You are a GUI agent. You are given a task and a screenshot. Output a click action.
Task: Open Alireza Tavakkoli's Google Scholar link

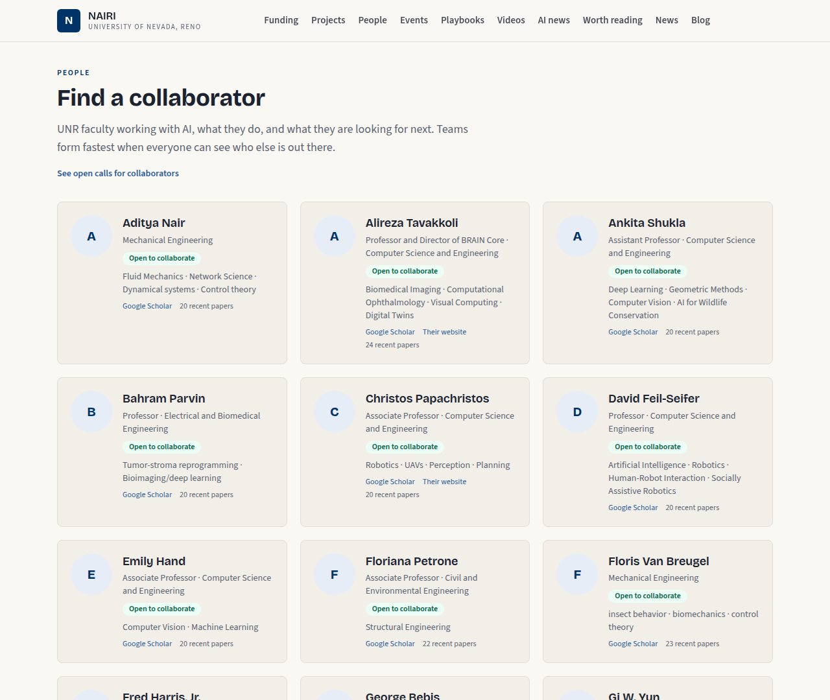tap(390, 332)
